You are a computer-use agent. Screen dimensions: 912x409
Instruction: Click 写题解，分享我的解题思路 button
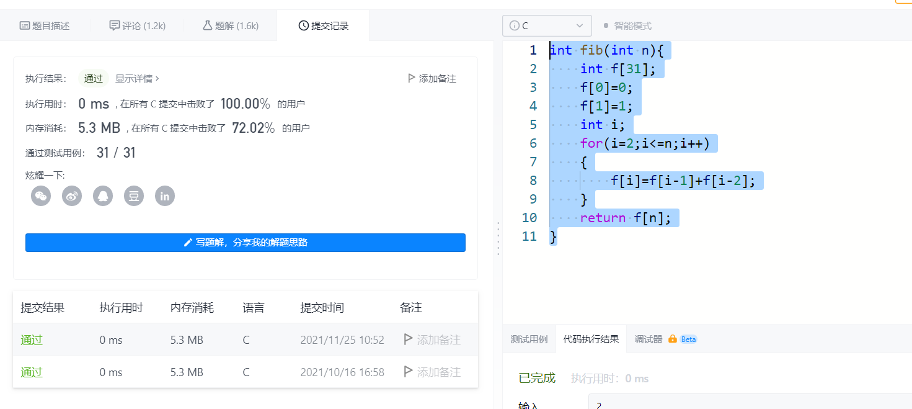tap(246, 243)
